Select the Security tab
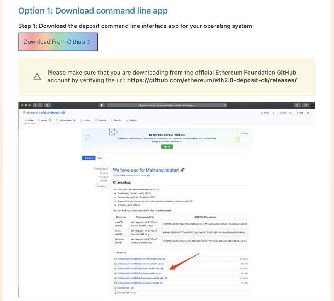The image size is (334, 301). tap(116, 121)
